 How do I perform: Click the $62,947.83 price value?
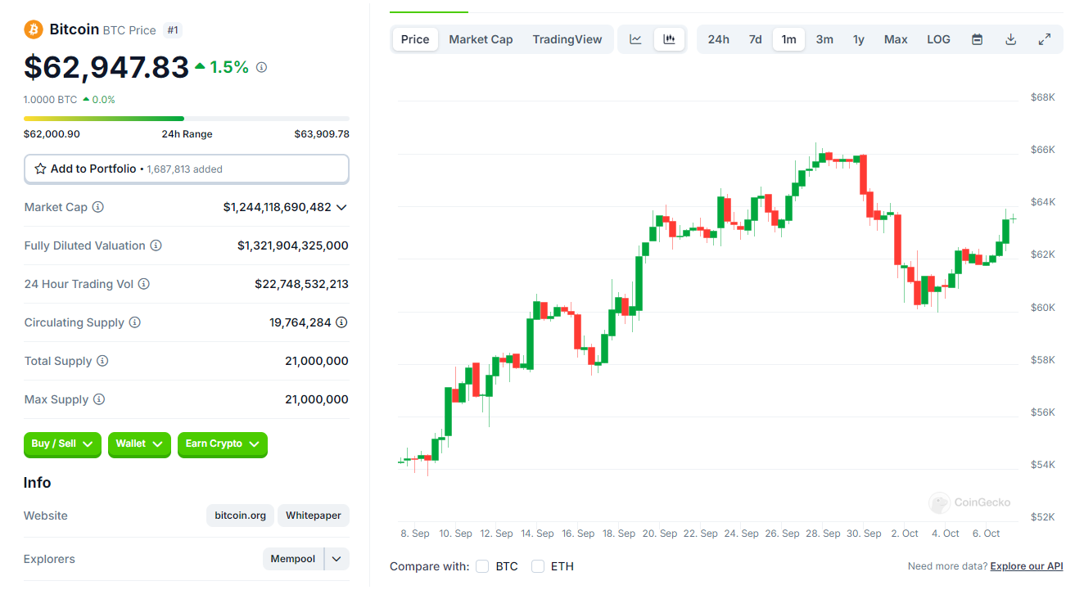(x=106, y=67)
